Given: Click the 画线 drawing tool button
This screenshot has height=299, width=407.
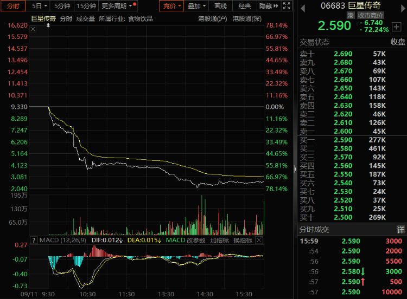Looking at the screenshot, I should click(x=220, y=6).
